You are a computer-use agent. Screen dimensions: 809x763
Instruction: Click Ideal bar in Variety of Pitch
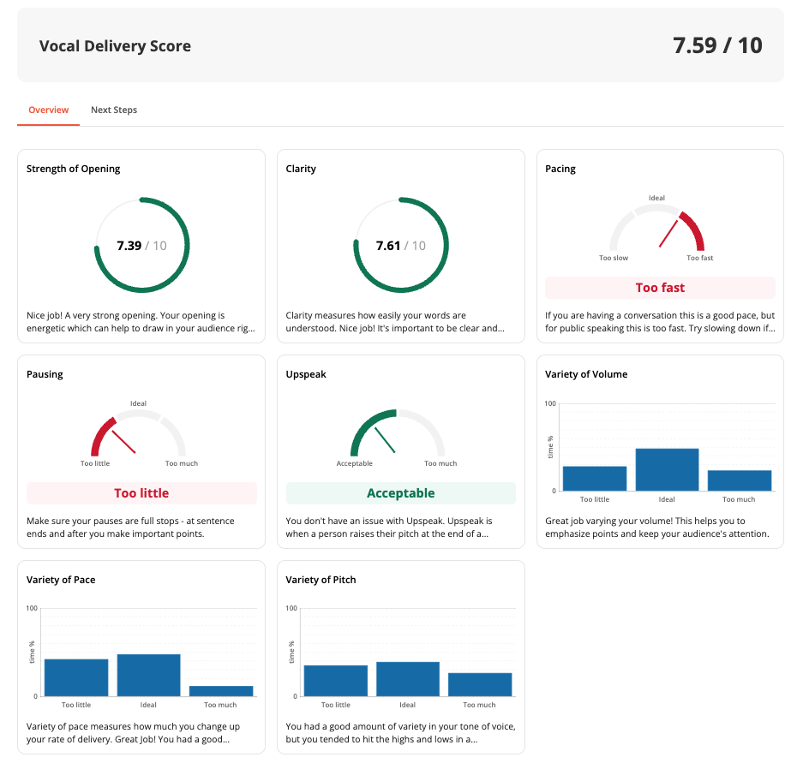pyautogui.click(x=407, y=678)
